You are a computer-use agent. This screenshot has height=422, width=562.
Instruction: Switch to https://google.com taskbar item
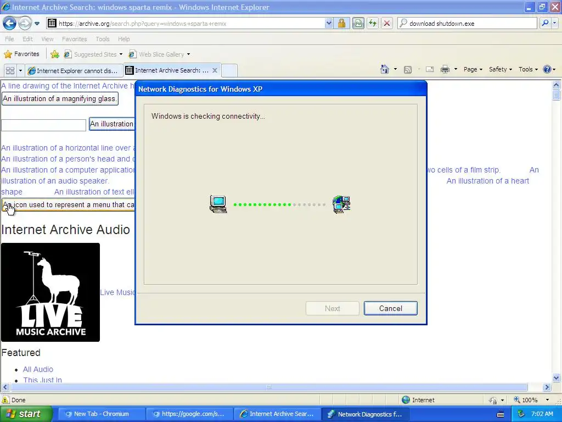189,414
